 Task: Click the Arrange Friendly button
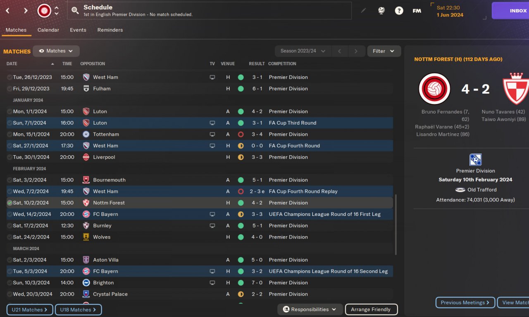point(371,310)
